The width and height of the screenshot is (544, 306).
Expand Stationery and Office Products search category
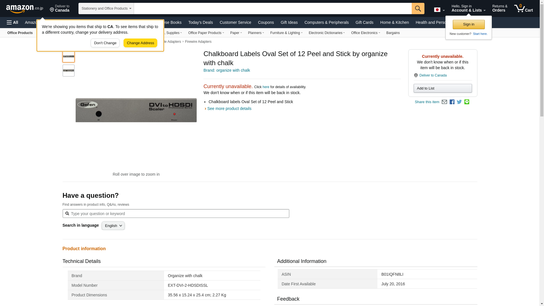(x=106, y=8)
